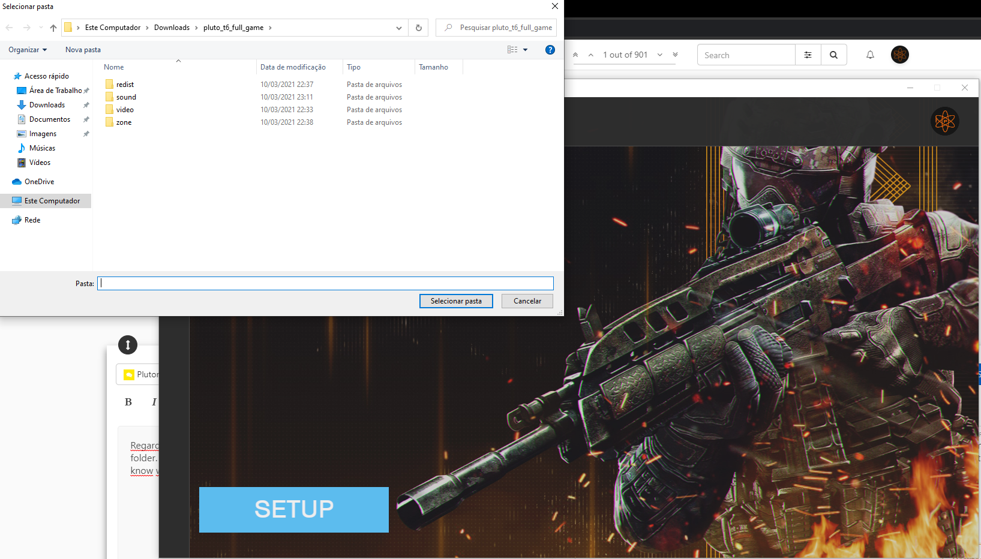Close the Selecionar pasta dialog

(555, 6)
